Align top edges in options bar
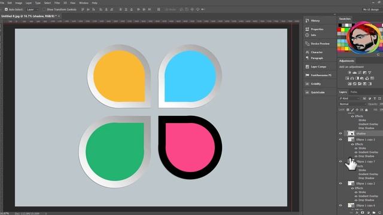Screen dimensions: 383x215 coord(83,10)
